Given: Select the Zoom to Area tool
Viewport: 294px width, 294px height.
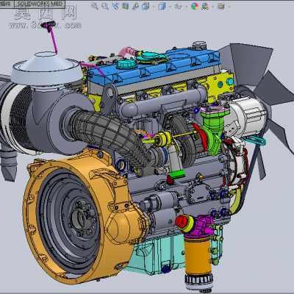Looking at the screenshot, I should (105, 6).
